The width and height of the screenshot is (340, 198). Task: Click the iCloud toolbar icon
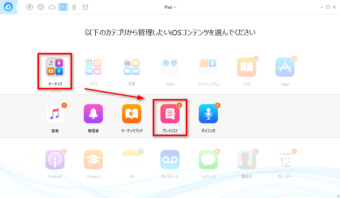52,7
